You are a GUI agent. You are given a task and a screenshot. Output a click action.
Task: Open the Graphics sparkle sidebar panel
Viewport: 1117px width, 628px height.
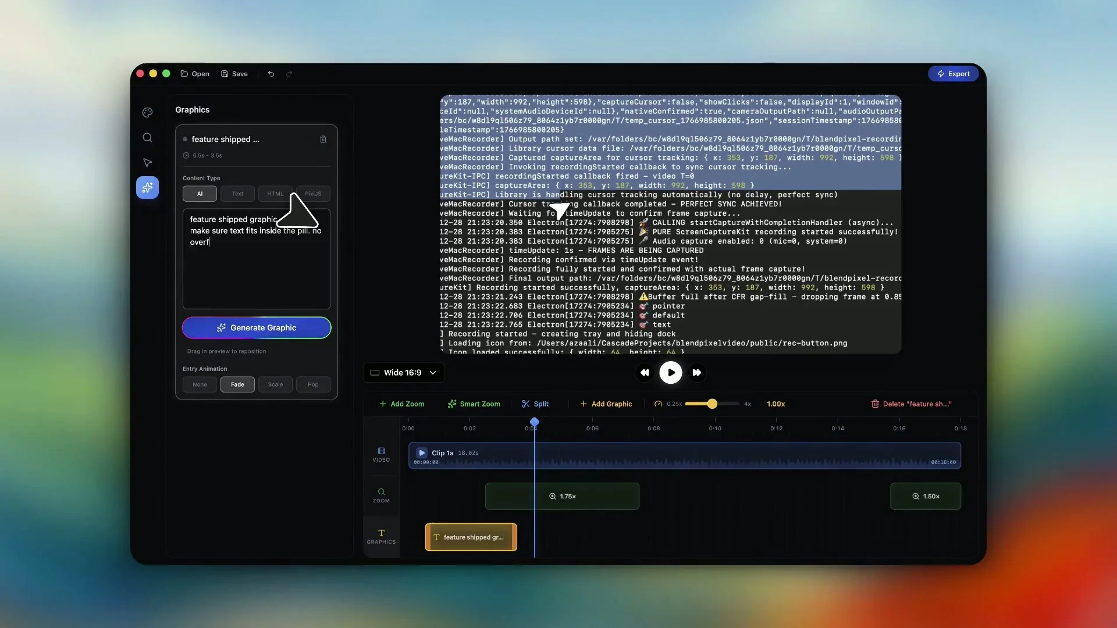click(147, 187)
